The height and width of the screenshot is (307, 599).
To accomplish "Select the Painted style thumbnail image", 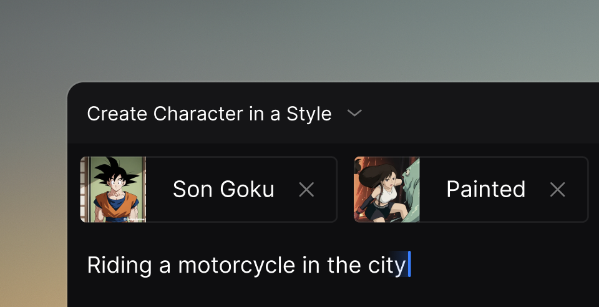I will pyautogui.click(x=387, y=190).
